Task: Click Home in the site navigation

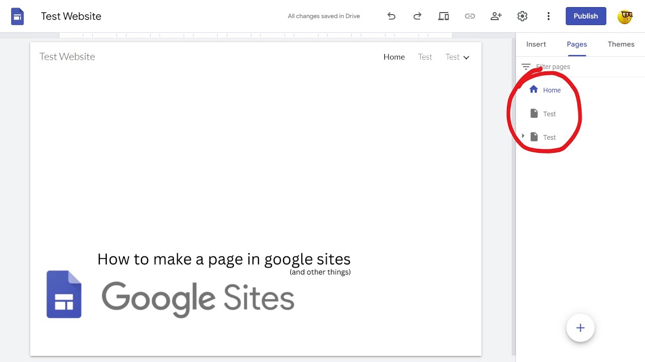Action: pos(394,57)
